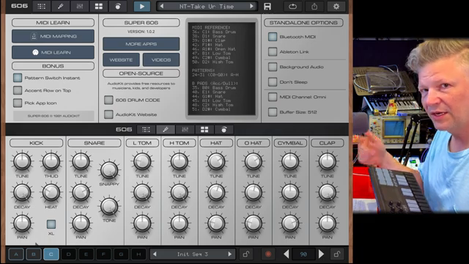Enable Accent Row on Top checkbox
Image resolution: width=469 pixels, height=264 pixels.
tap(18, 90)
